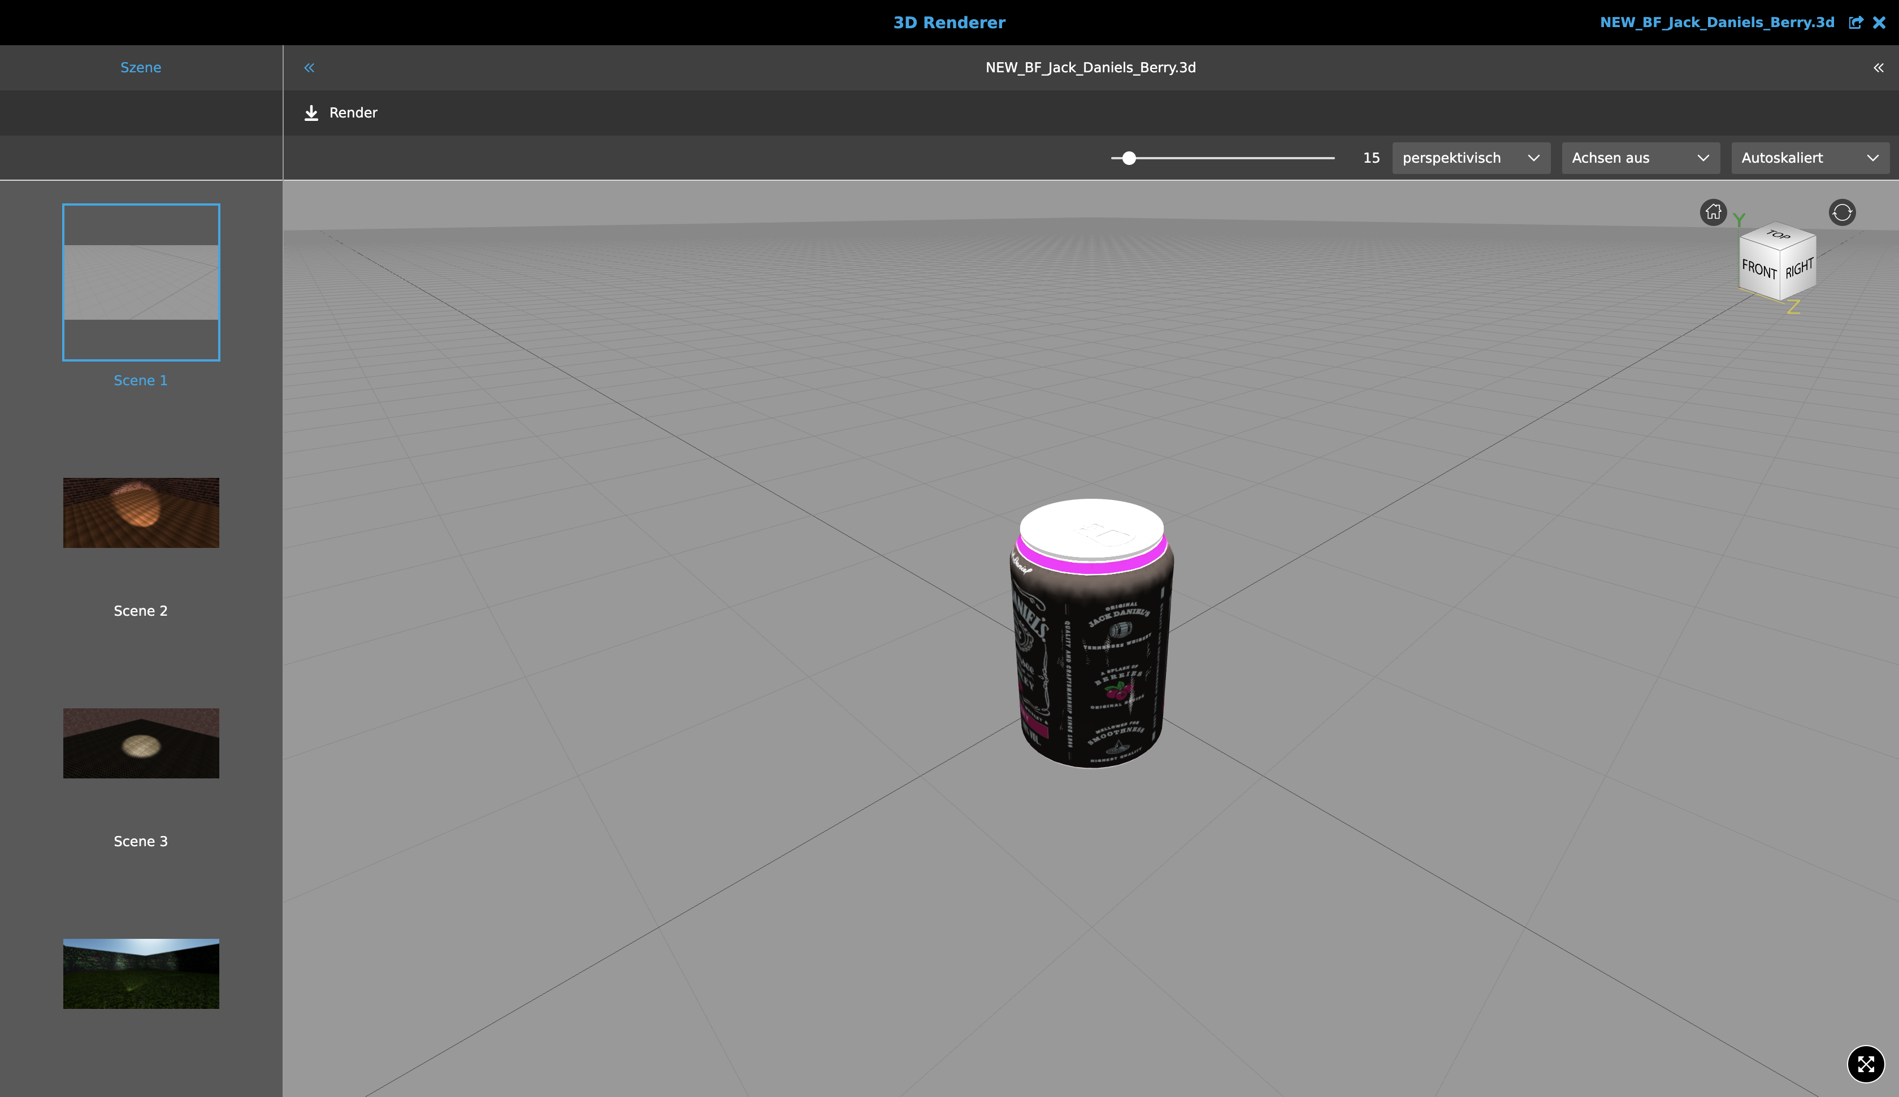Click the fullscreen icon at bottom right
Viewport: 1899px width, 1097px height.
click(x=1867, y=1064)
